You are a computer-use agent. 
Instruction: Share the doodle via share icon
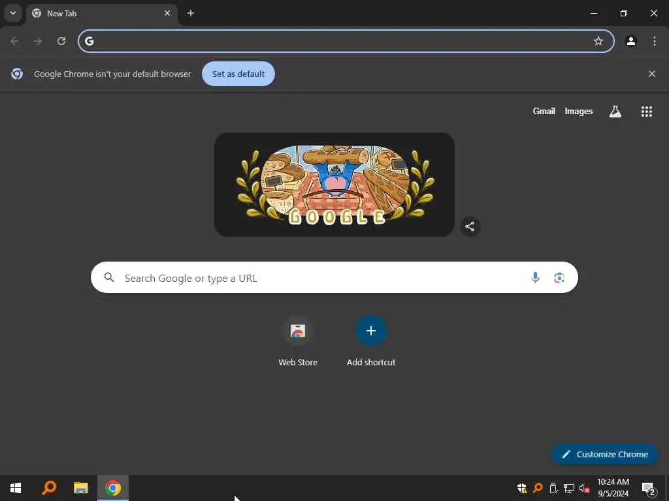[x=470, y=226]
